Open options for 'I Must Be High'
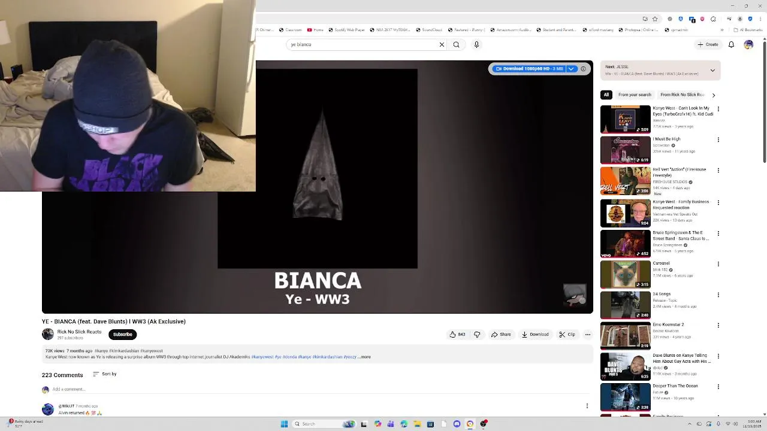 (718, 139)
